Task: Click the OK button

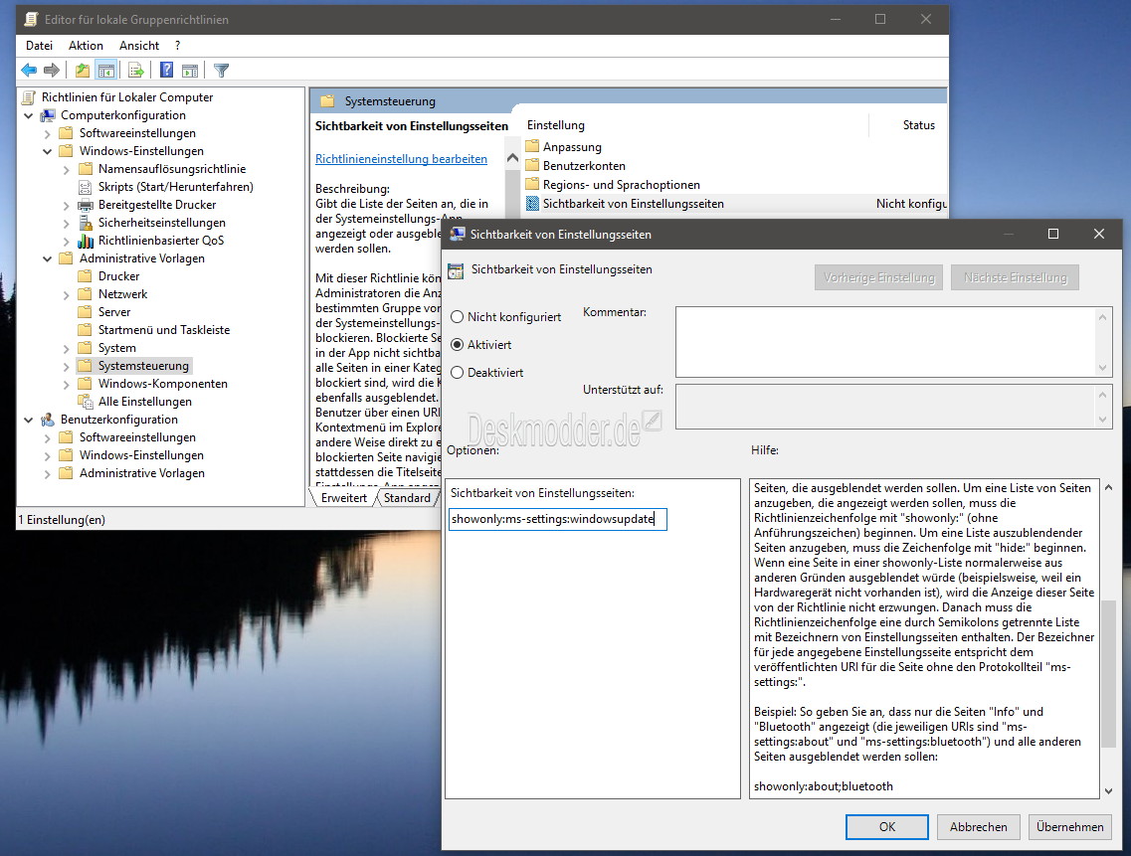Action: [x=887, y=826]
